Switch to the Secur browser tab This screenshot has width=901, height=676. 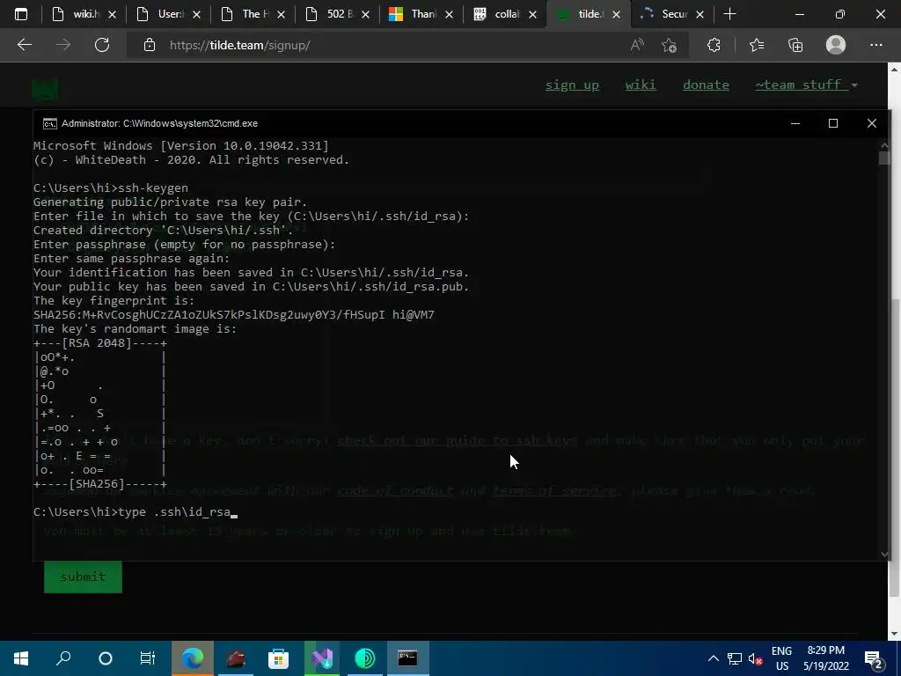coord(672,14)
